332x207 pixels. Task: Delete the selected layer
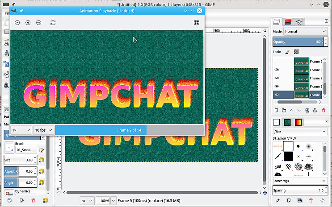tap(324, 110)
